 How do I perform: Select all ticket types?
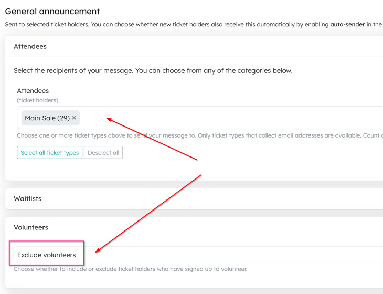tap(50, 152)
